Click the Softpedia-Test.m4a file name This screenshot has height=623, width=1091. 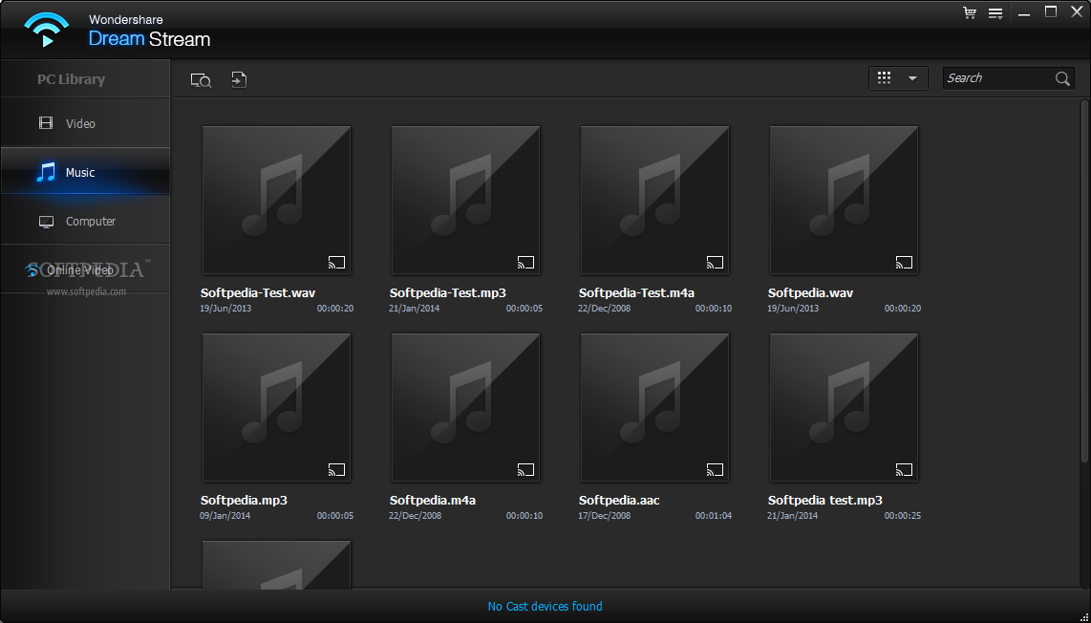click(x=636, y=293)
